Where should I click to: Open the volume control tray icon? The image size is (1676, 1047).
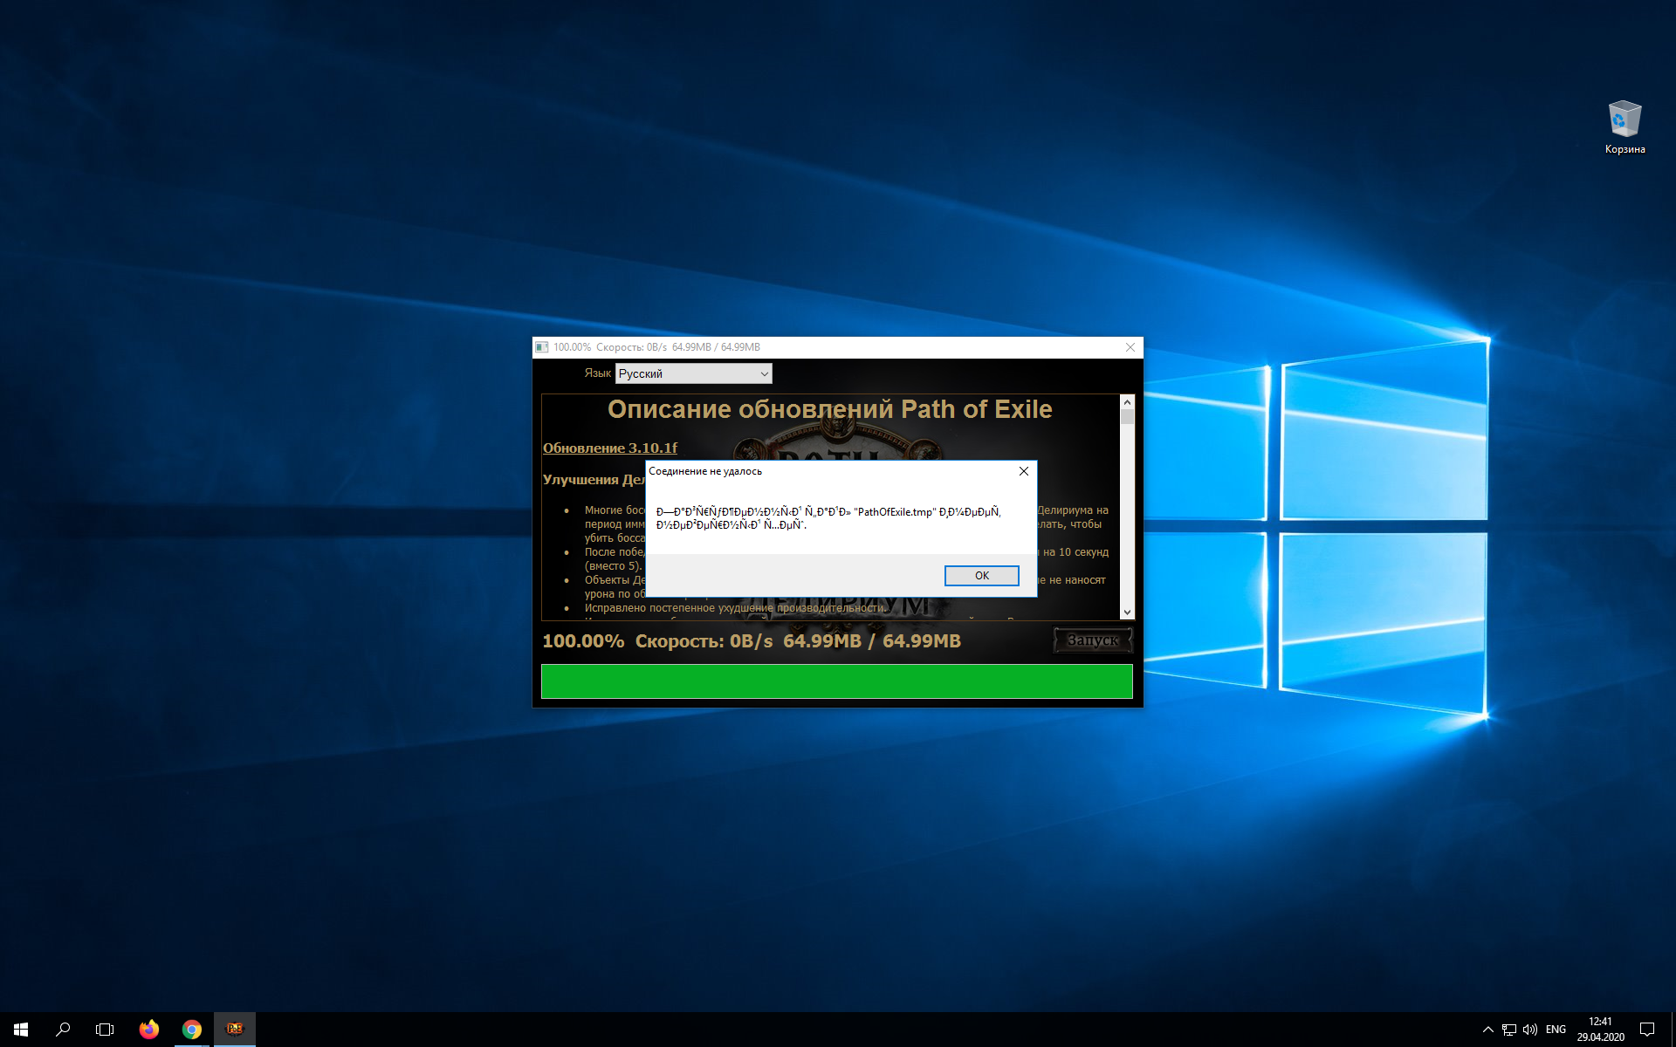[x=1530, y=1030]
